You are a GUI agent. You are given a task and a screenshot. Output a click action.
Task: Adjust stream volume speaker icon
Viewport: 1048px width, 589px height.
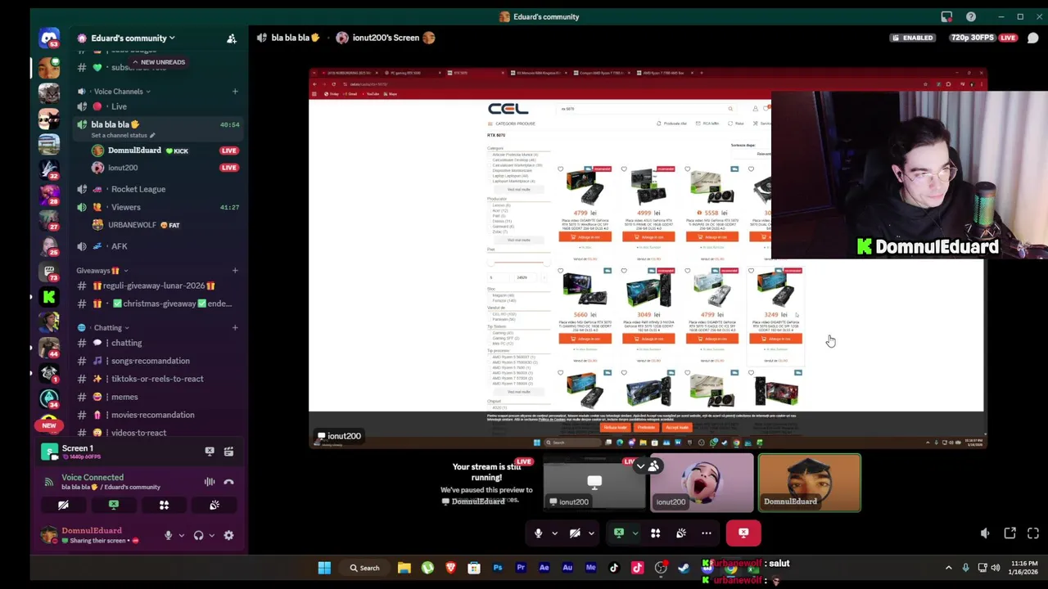[x=985, y=533]
